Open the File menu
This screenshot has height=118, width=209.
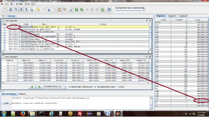(2, 4)
